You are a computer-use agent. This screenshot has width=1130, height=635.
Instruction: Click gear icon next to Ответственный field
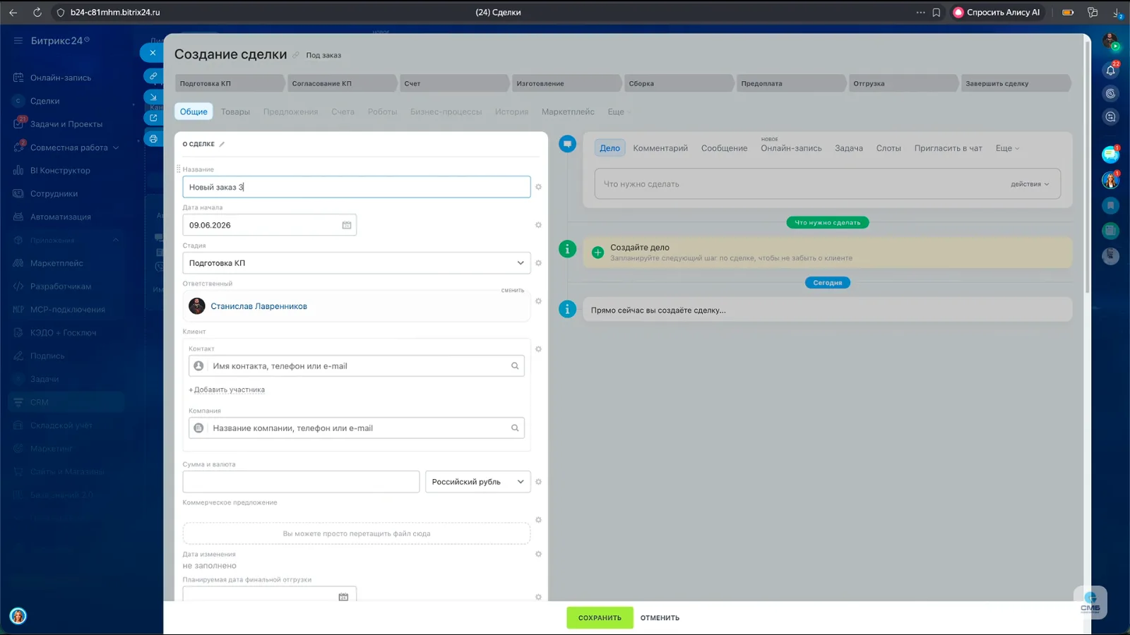tap(538, 301)
